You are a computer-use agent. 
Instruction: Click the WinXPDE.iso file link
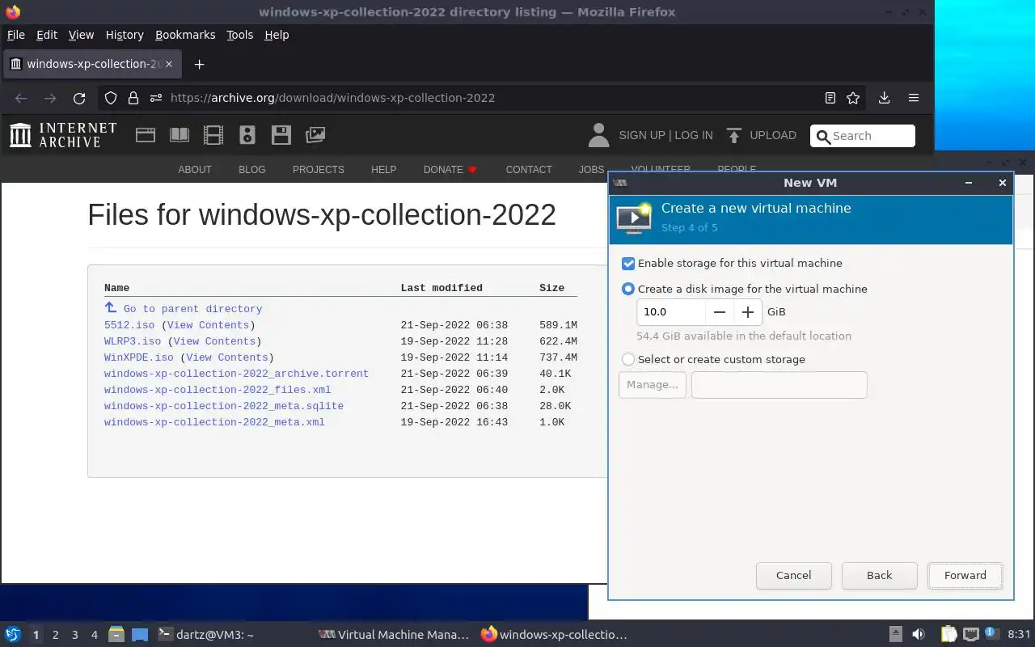coord(139,357)
